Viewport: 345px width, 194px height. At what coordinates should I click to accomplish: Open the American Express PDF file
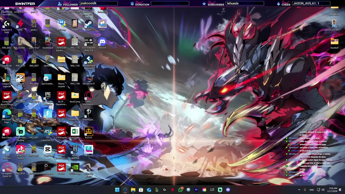[61, 44]
